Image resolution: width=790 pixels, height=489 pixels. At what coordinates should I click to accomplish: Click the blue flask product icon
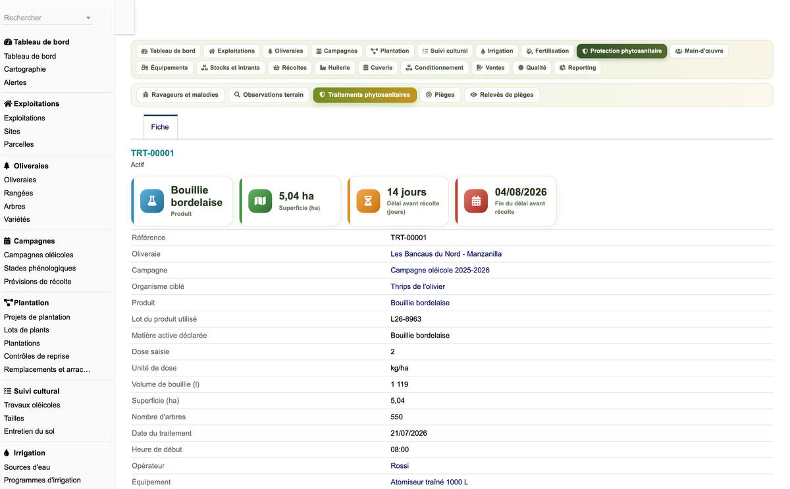click(x=152, y=201)
